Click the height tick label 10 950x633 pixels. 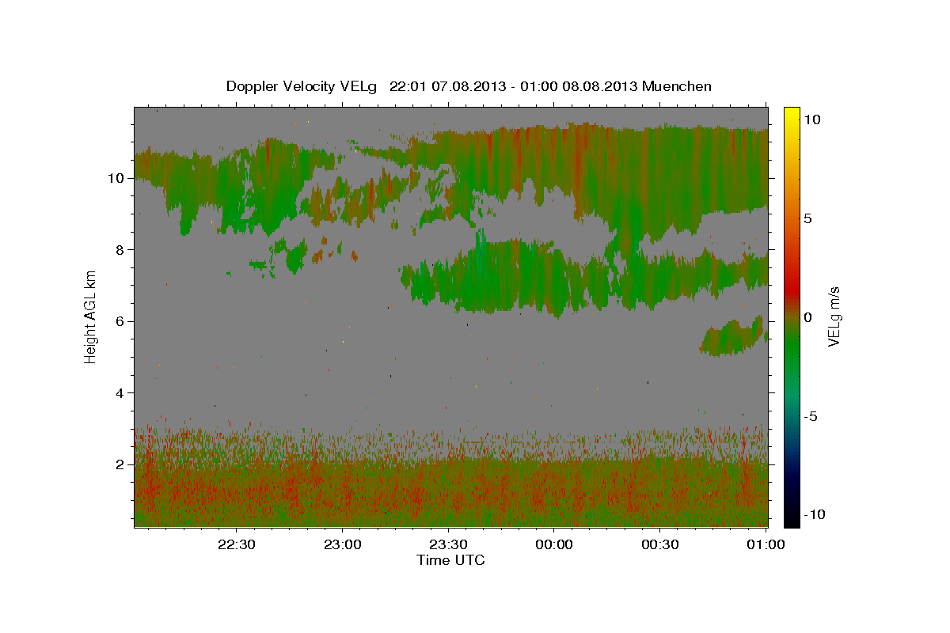coord(116,178)
